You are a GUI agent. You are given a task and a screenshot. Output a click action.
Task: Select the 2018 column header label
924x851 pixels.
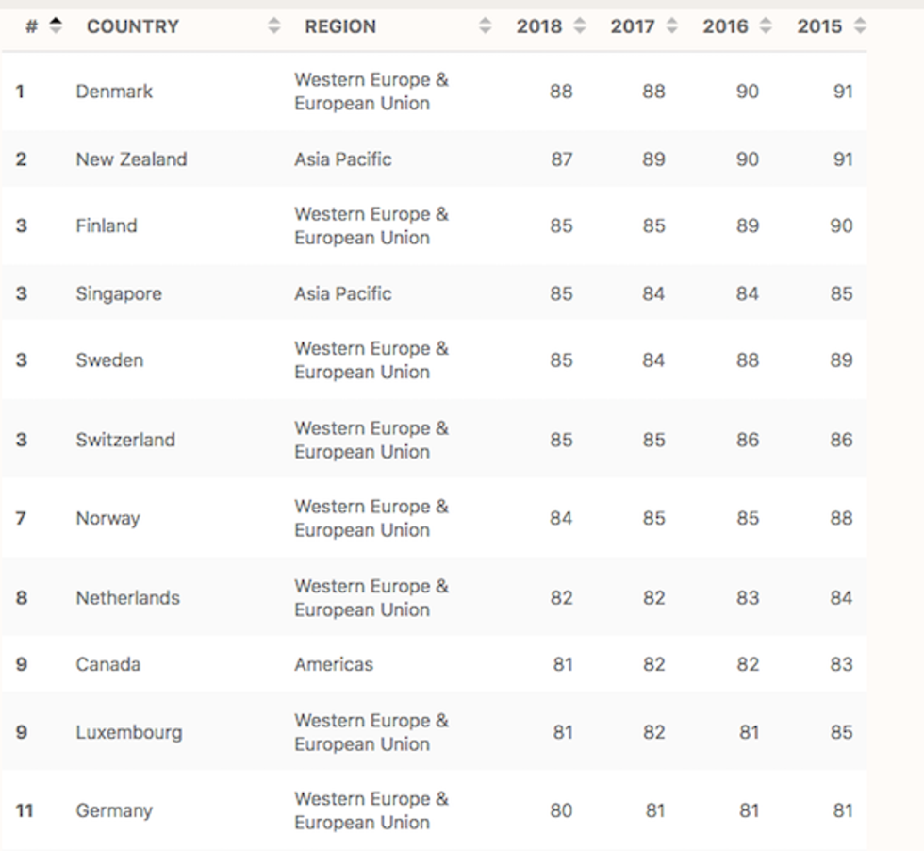tap(538, 26)
